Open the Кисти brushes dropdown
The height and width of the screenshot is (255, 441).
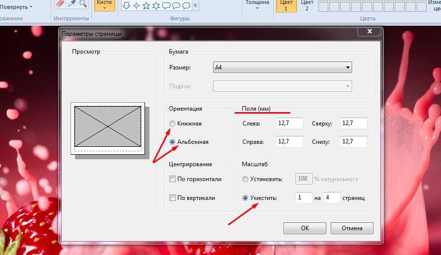tap(105, 5)
